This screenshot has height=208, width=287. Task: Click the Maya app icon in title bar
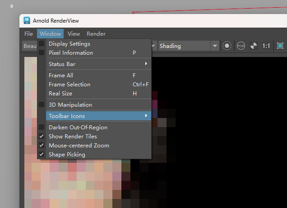(x=27, y=20)
